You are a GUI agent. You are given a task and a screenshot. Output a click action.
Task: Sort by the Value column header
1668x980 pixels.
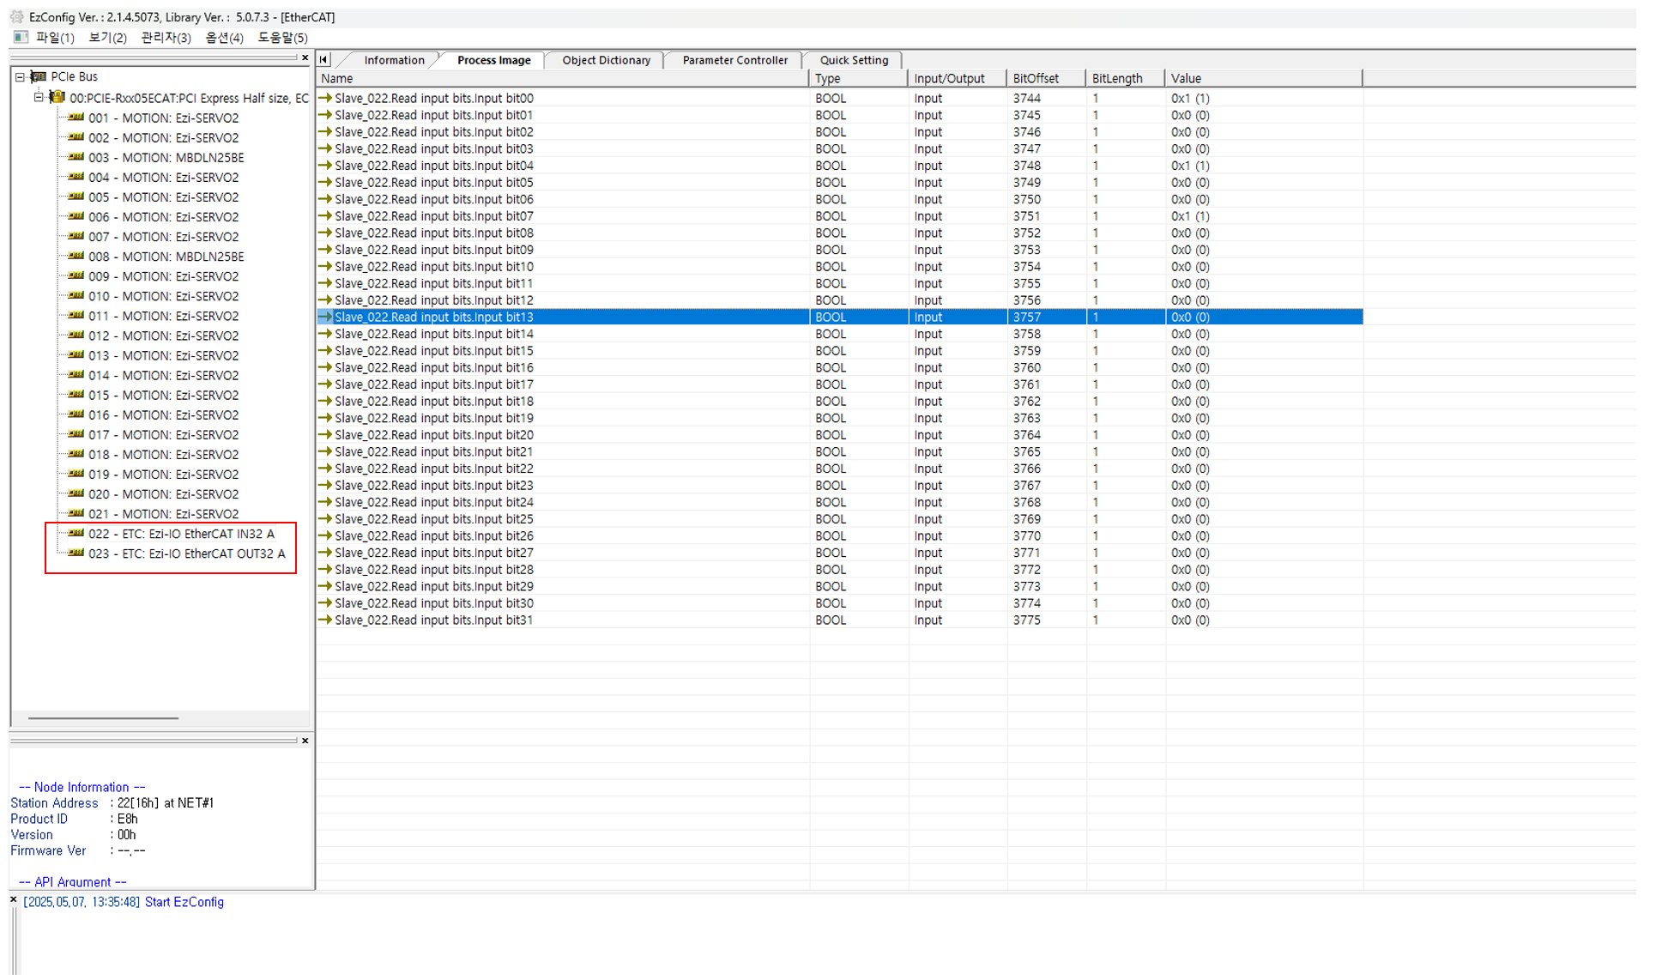point(1264,78)
